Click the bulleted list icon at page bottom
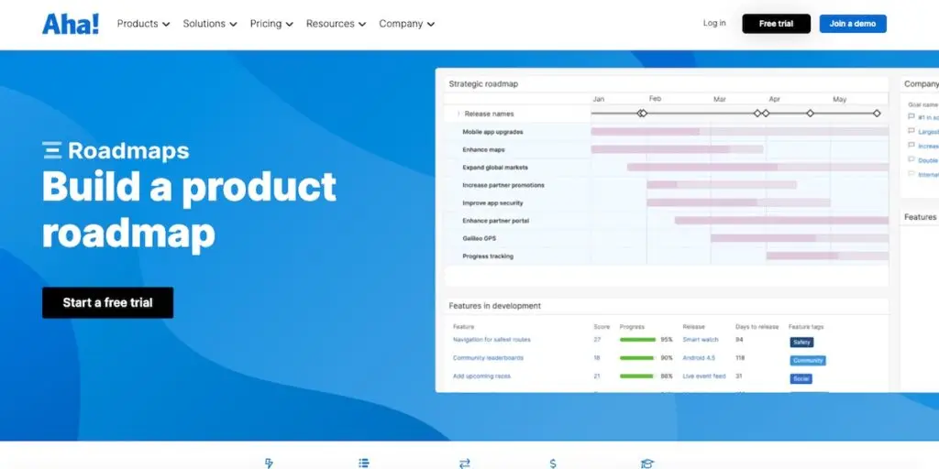939x469 pixels. coord(364,464)
